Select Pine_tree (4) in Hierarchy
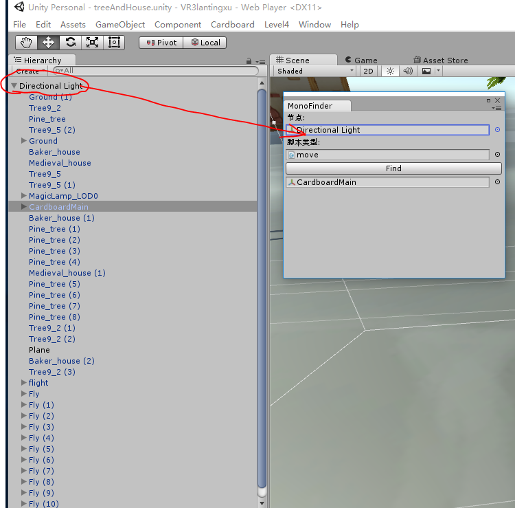This screenshot has height=508, width=515. [x=54, y=262]
